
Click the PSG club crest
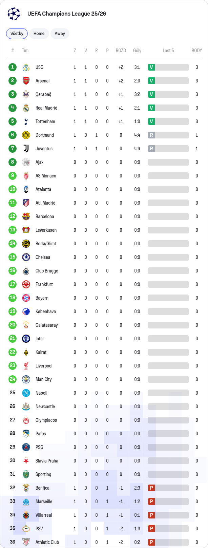coord(26,447)
